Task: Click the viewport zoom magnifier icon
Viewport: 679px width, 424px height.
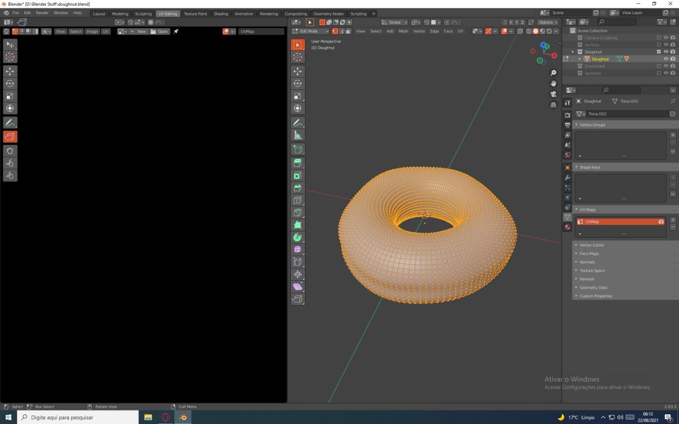Action: 553,73
